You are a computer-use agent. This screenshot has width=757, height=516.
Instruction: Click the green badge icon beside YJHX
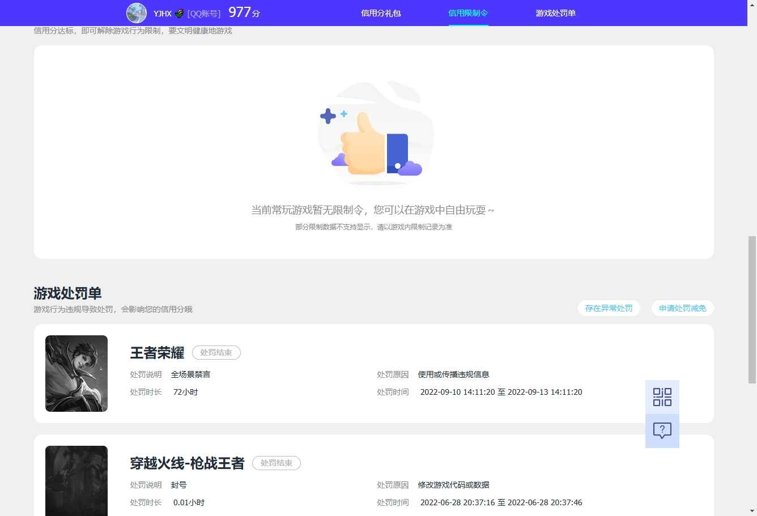(179, 13)
